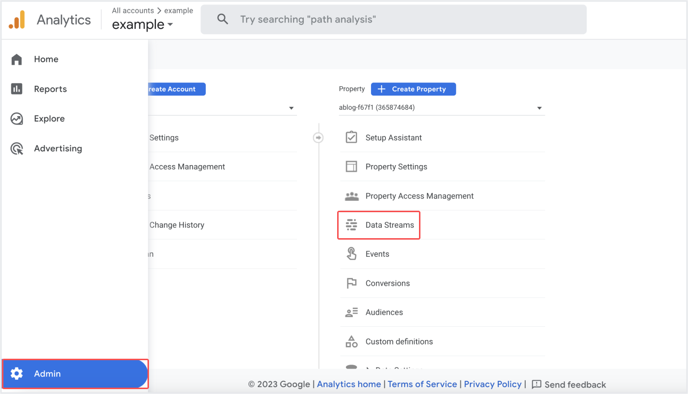
Task: Click the Admin gear icon
Action: click(x=17, y=373)
